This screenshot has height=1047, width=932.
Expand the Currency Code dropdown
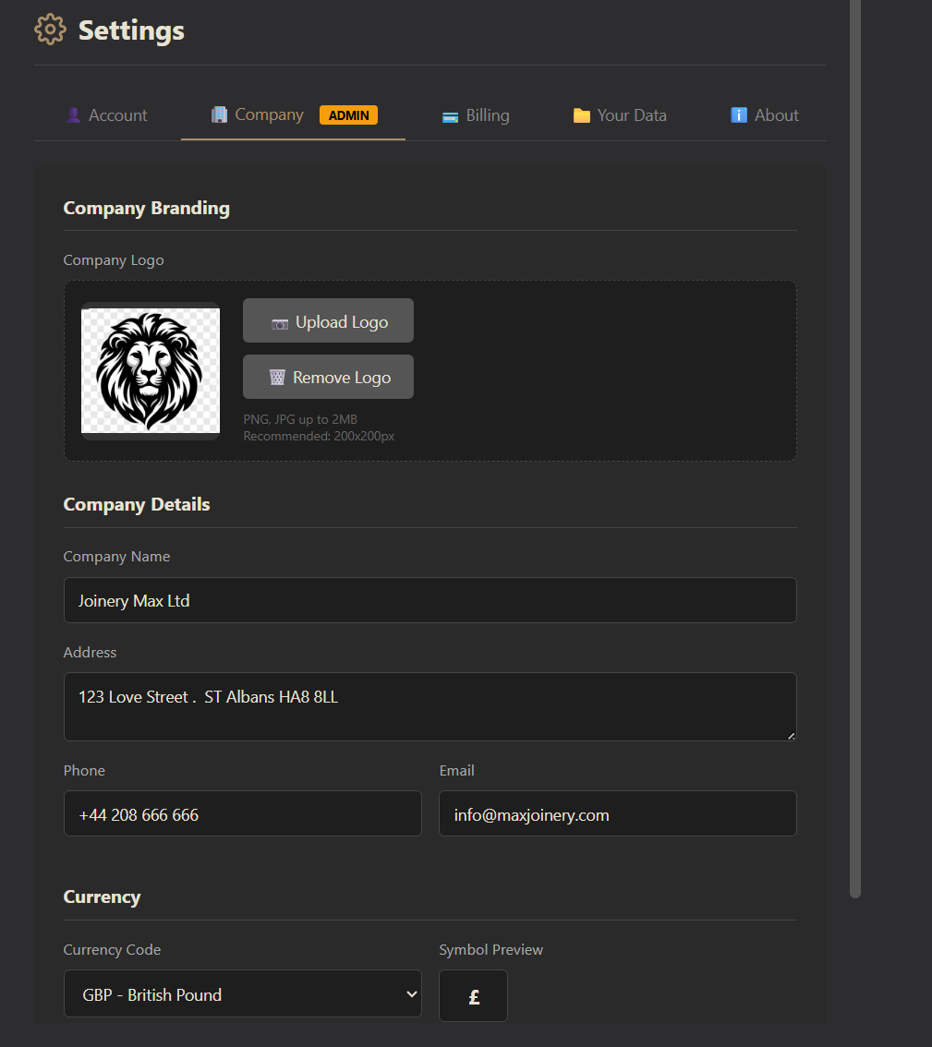[242, 994]
